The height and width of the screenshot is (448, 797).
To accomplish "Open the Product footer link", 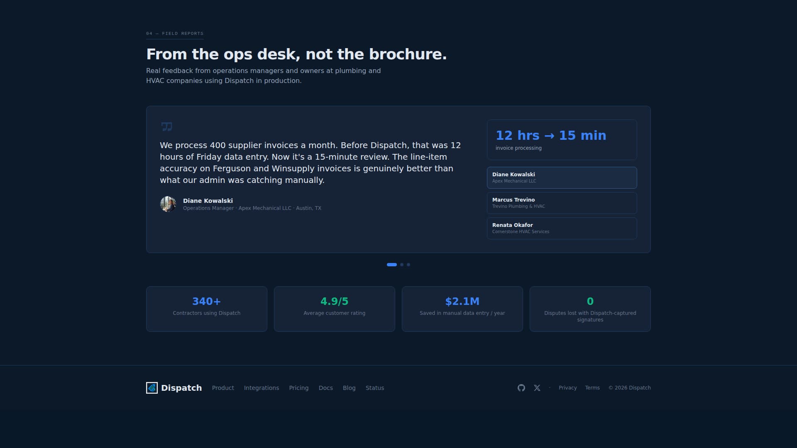I will [x=223, y=388].
